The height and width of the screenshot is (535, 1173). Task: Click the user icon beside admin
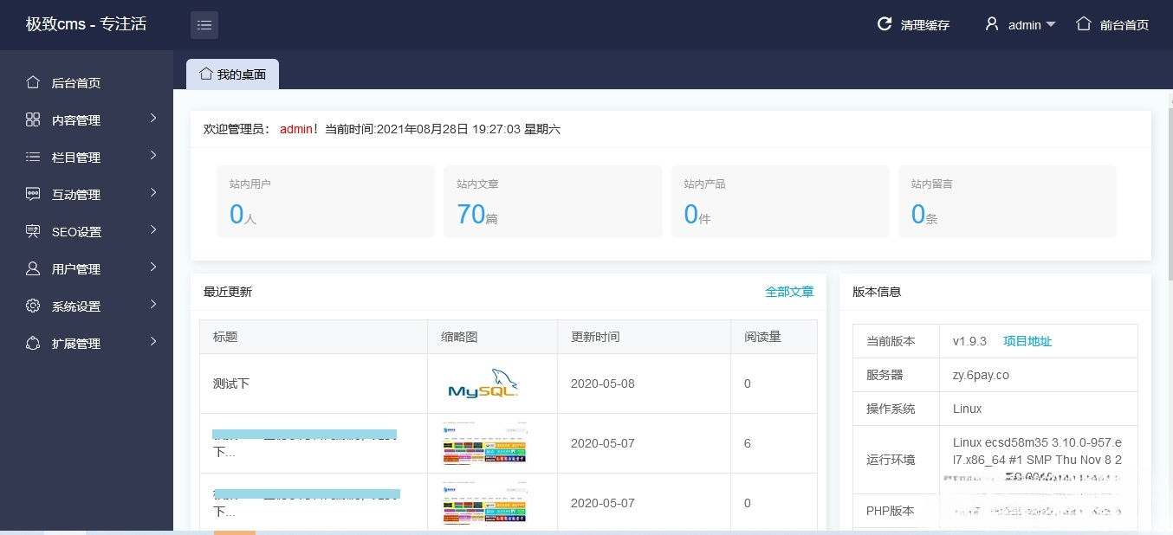coord(992,24)
